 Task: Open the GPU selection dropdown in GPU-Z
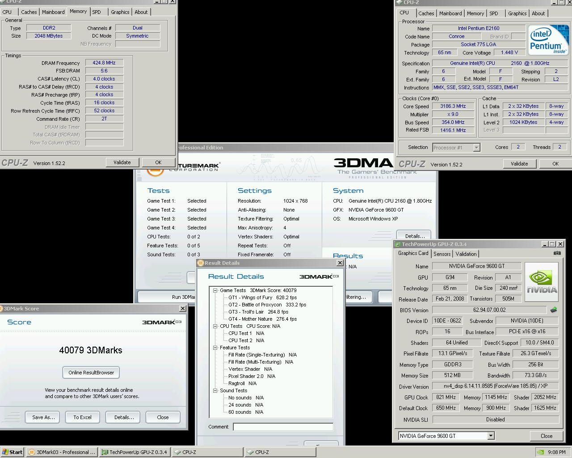coord(491,436)
